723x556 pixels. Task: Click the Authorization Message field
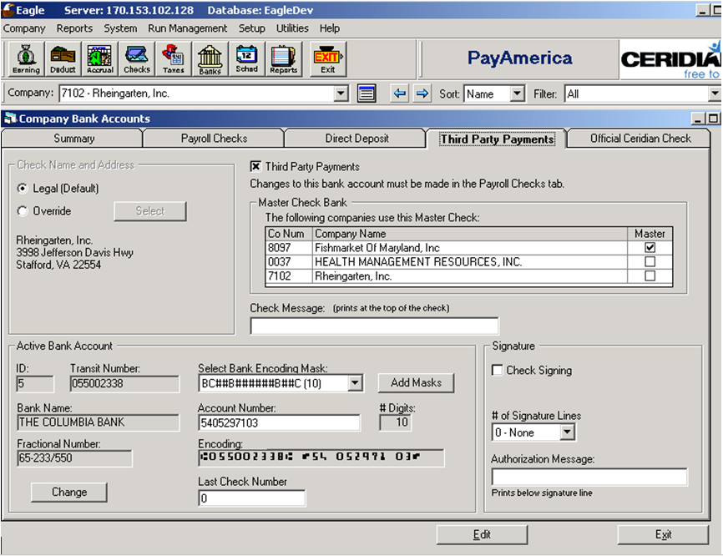pos(589,478)
